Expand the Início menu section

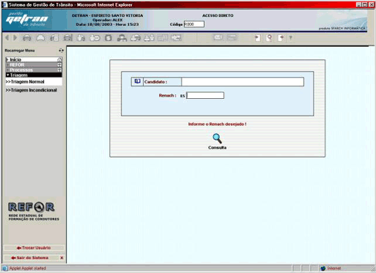34,60
